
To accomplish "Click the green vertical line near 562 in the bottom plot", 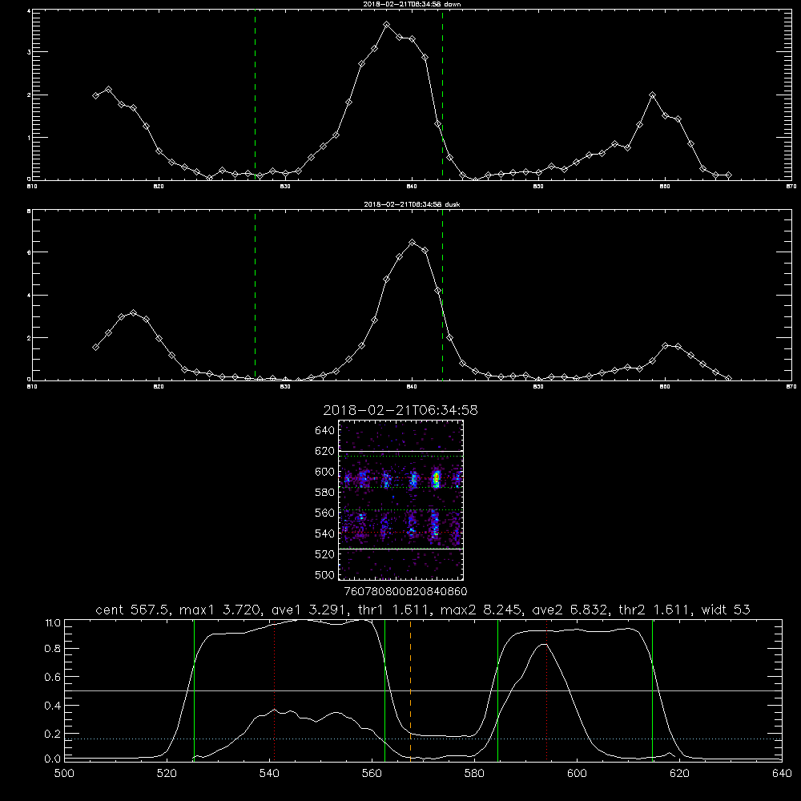I will (384, 690).
